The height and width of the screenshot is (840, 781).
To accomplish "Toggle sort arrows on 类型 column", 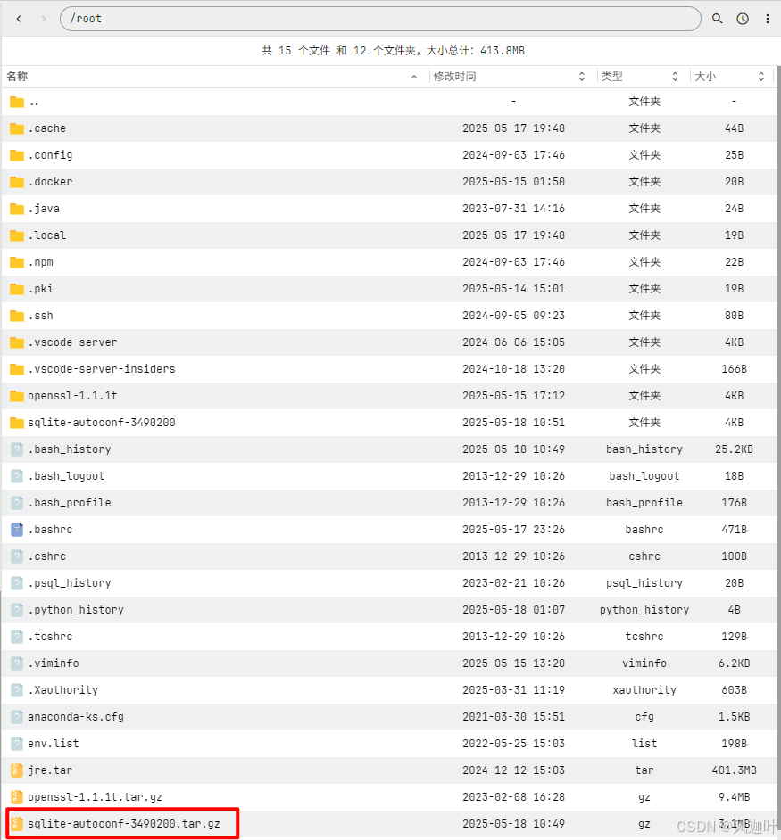I will pos(675,76).
